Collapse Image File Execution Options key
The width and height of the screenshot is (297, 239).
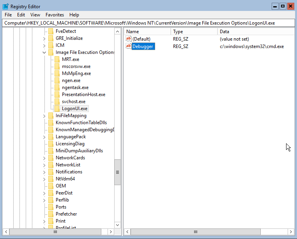tap(44, 52)
